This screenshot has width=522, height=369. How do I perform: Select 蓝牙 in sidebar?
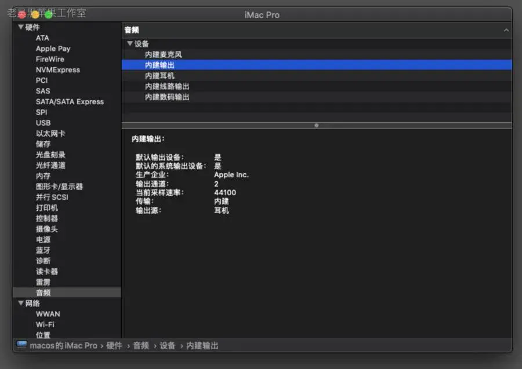43,250
